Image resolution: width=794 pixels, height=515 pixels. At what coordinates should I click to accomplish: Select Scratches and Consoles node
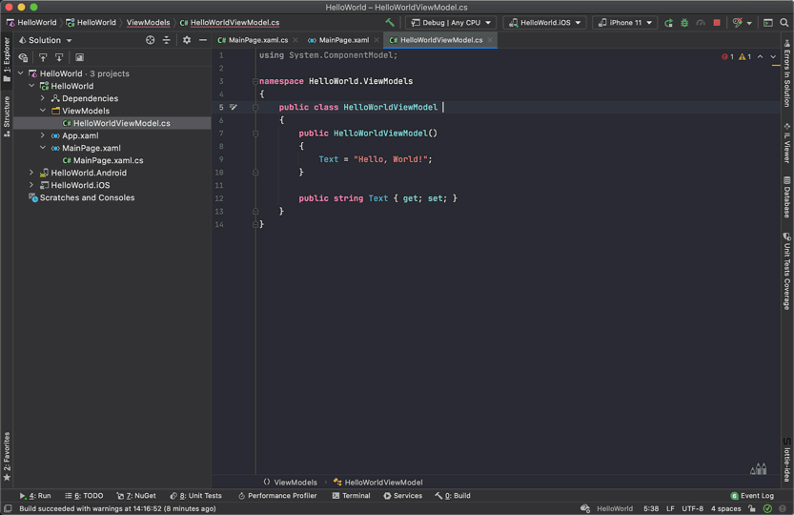coord(82,197)
